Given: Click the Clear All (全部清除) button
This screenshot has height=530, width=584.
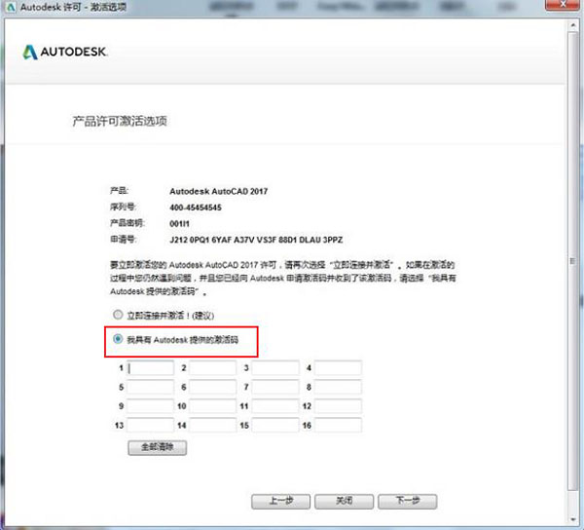Looking at the screenshot, I should pyautogui.click(x=157, y=447).
